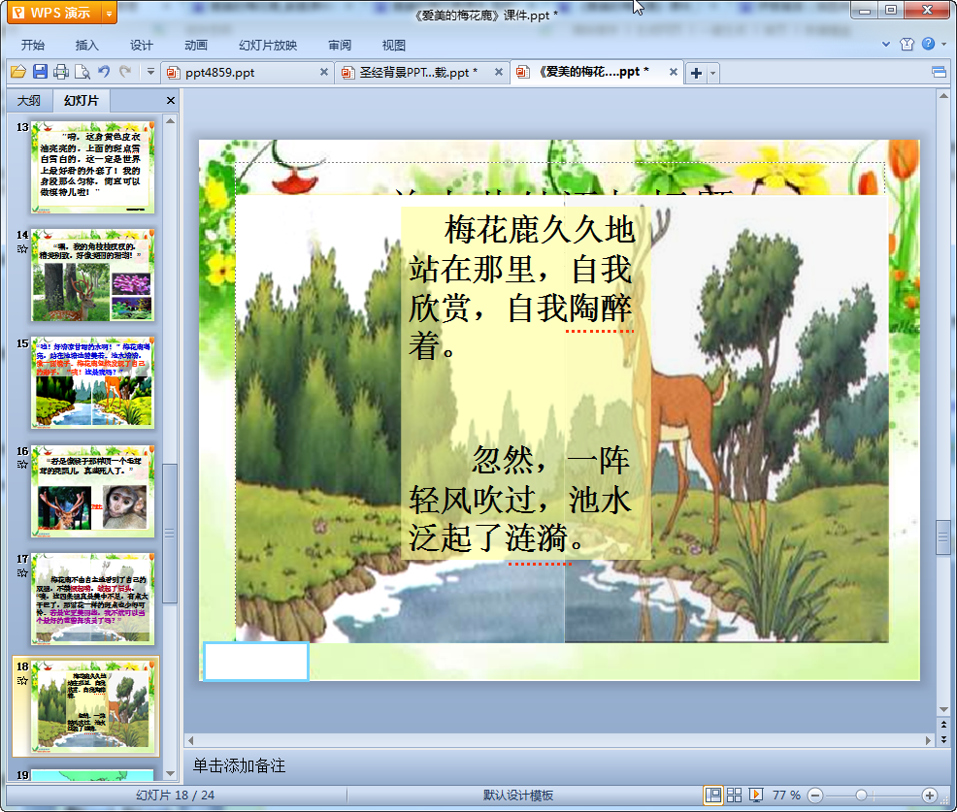The width and height of the screenshot is (957, 812).
Task: Expand the new document dropdown arrow beside plus
Action: tap(712, 73)
